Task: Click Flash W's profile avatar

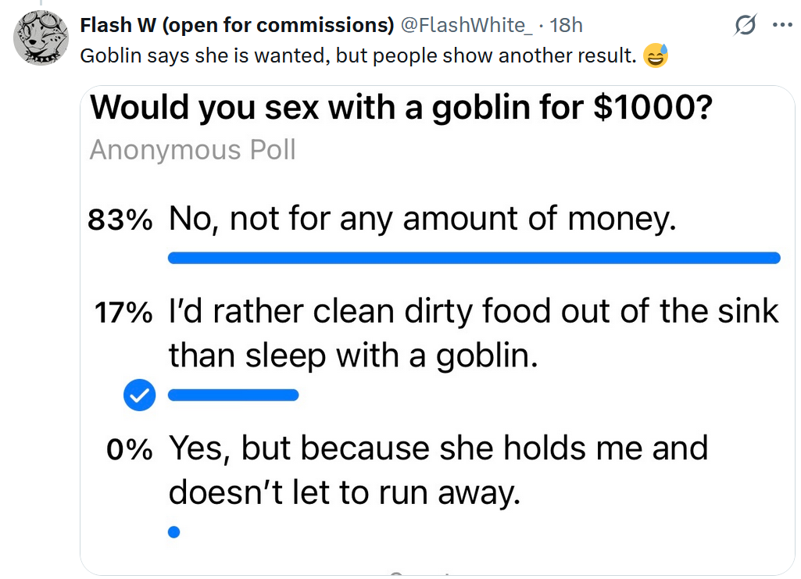Action: (41, 38)
